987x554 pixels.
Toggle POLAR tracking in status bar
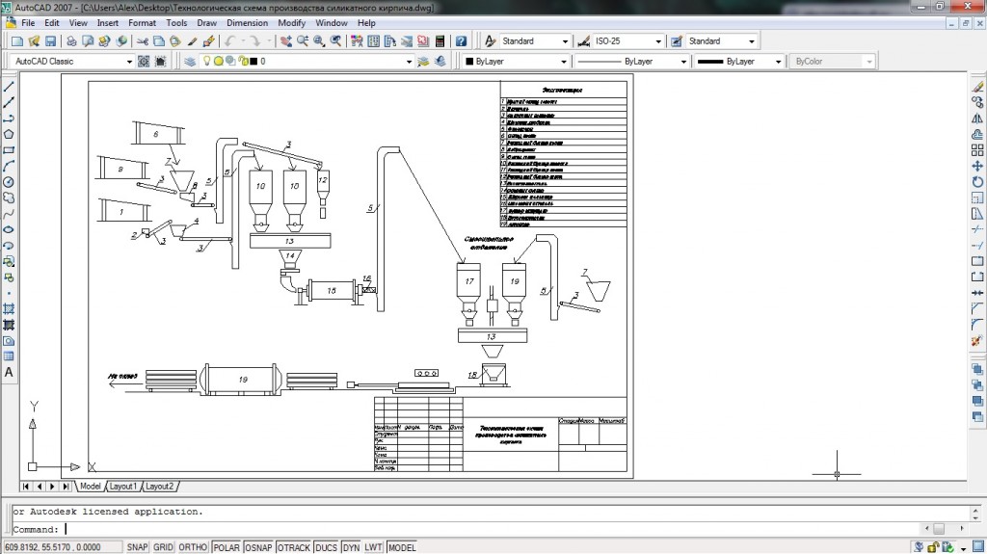click(x=226, y=547)
